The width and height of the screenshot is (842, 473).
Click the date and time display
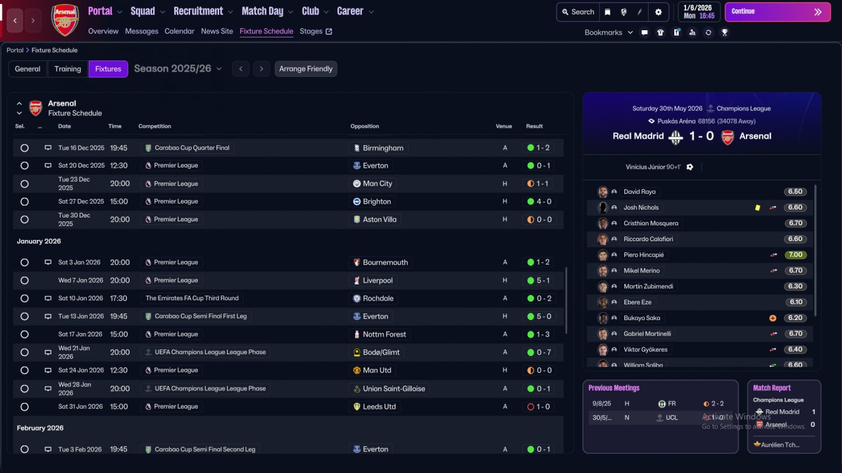point(699,12)
